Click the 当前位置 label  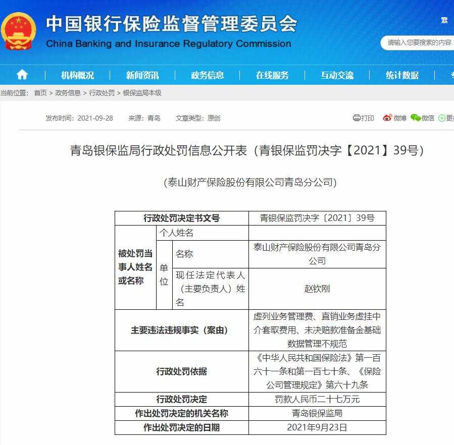point(15,93)
